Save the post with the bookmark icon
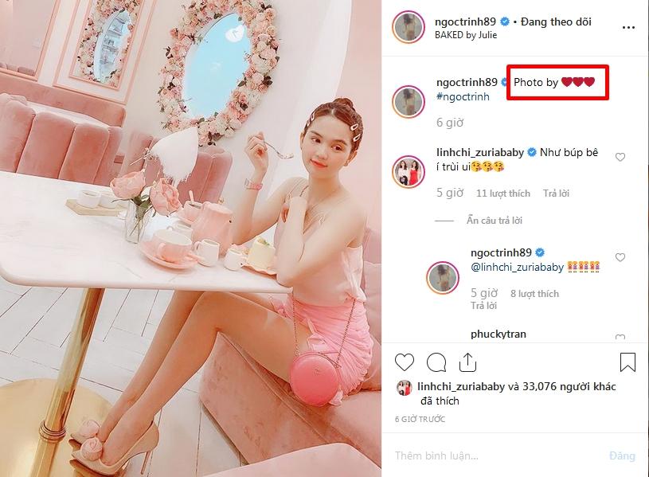The height and width of the screenshot is (477, 649). pyautogui.click(x=627, y=362)
